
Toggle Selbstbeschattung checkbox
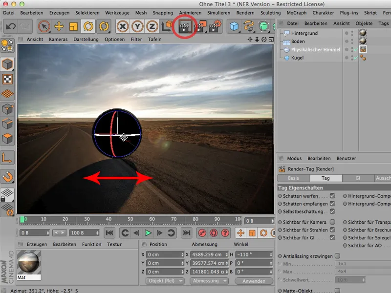click(x=332, y=211)
